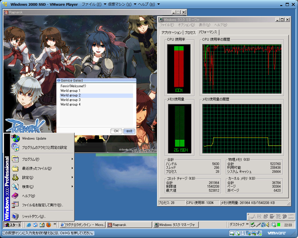
Task: Switch to Processes tab in Task Manager
Action: [x=190, y=33]
